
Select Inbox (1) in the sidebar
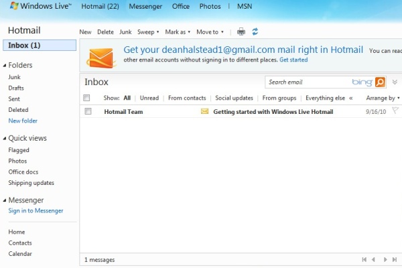coord(40,45)
